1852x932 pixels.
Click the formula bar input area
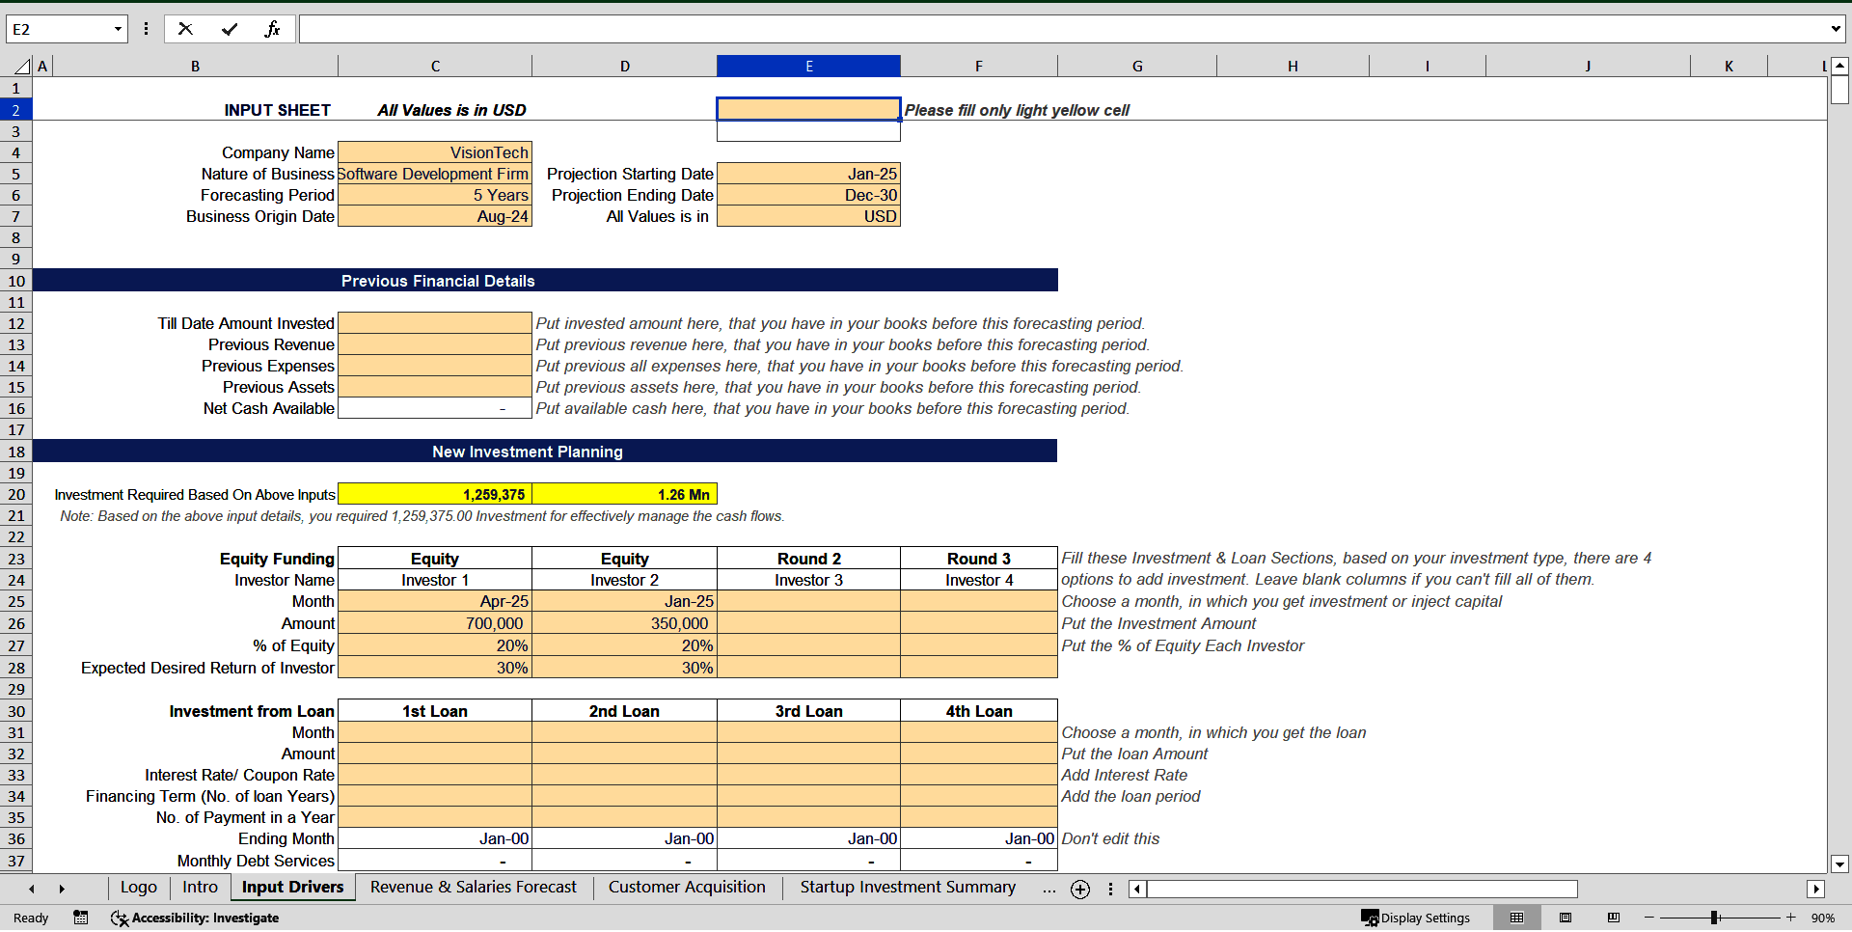[1061, 29]
